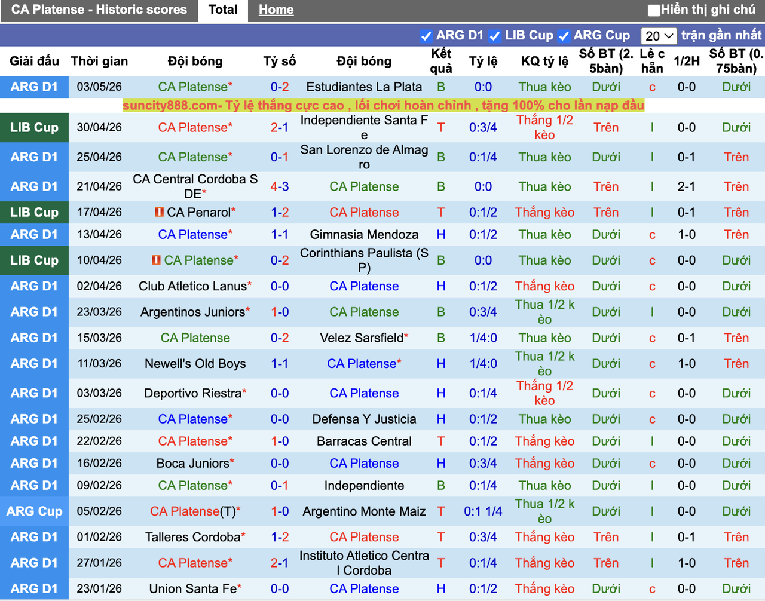This screenshot has width=765, height=601.
Task: Click the 0:1 1/4 odds on 05/02/26
Action: [x=483, y=511]
